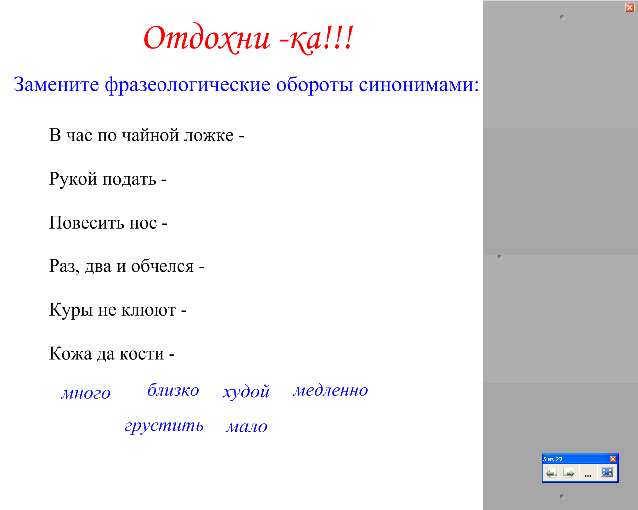Select the word 'много'
This screenshot has width=638, height=510.
(86, 393)
